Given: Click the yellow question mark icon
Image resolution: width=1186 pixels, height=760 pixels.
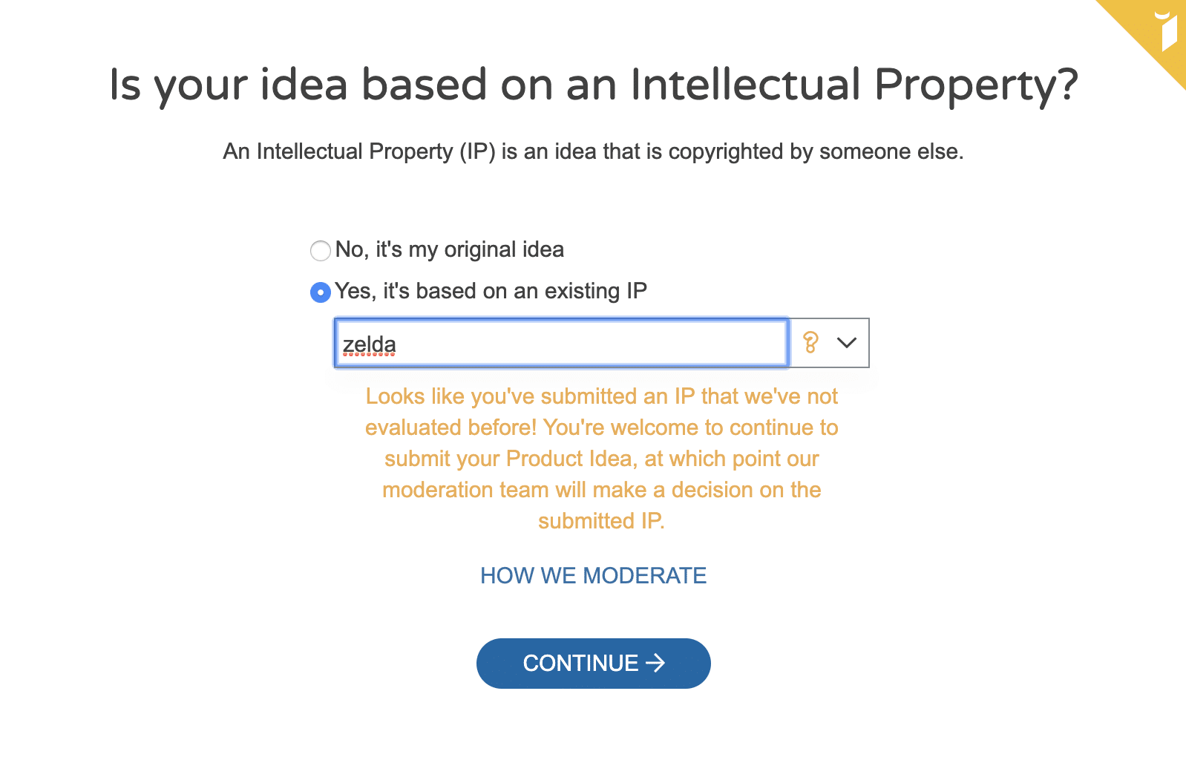Looking at the screenshot, I should coord(810,342).
